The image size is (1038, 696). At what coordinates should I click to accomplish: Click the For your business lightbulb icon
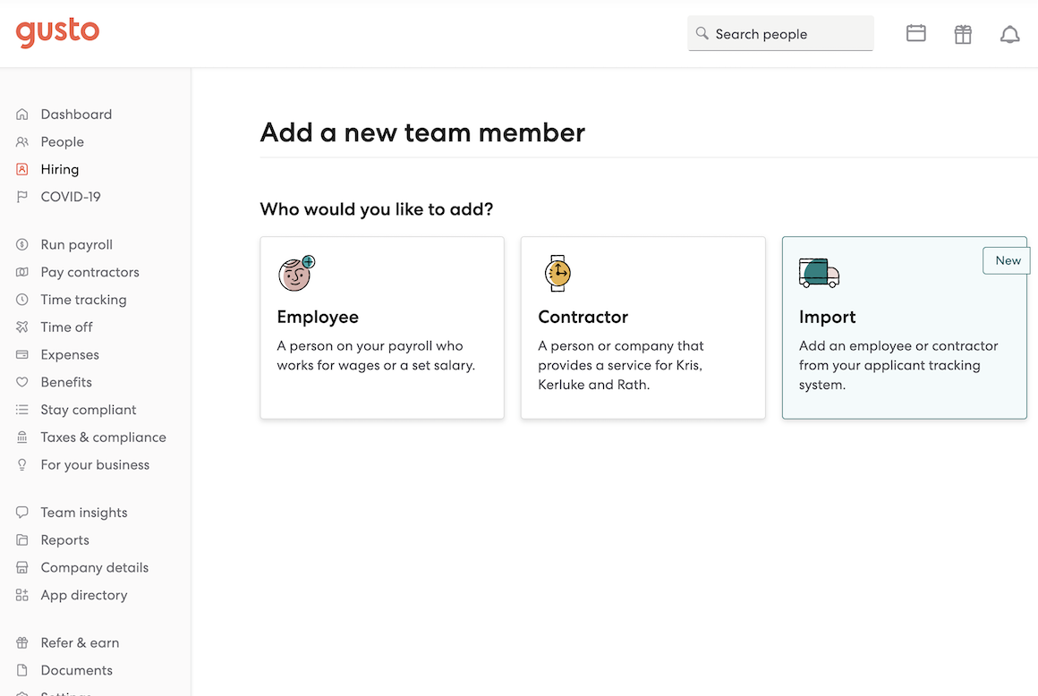pos(21,465)
